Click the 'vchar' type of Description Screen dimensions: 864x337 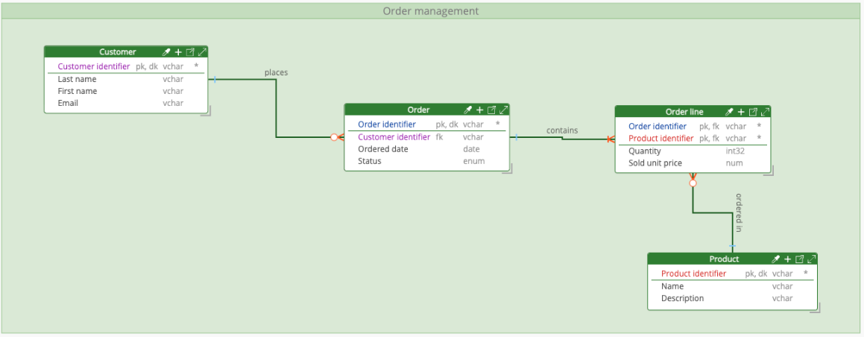pos(783,298)
